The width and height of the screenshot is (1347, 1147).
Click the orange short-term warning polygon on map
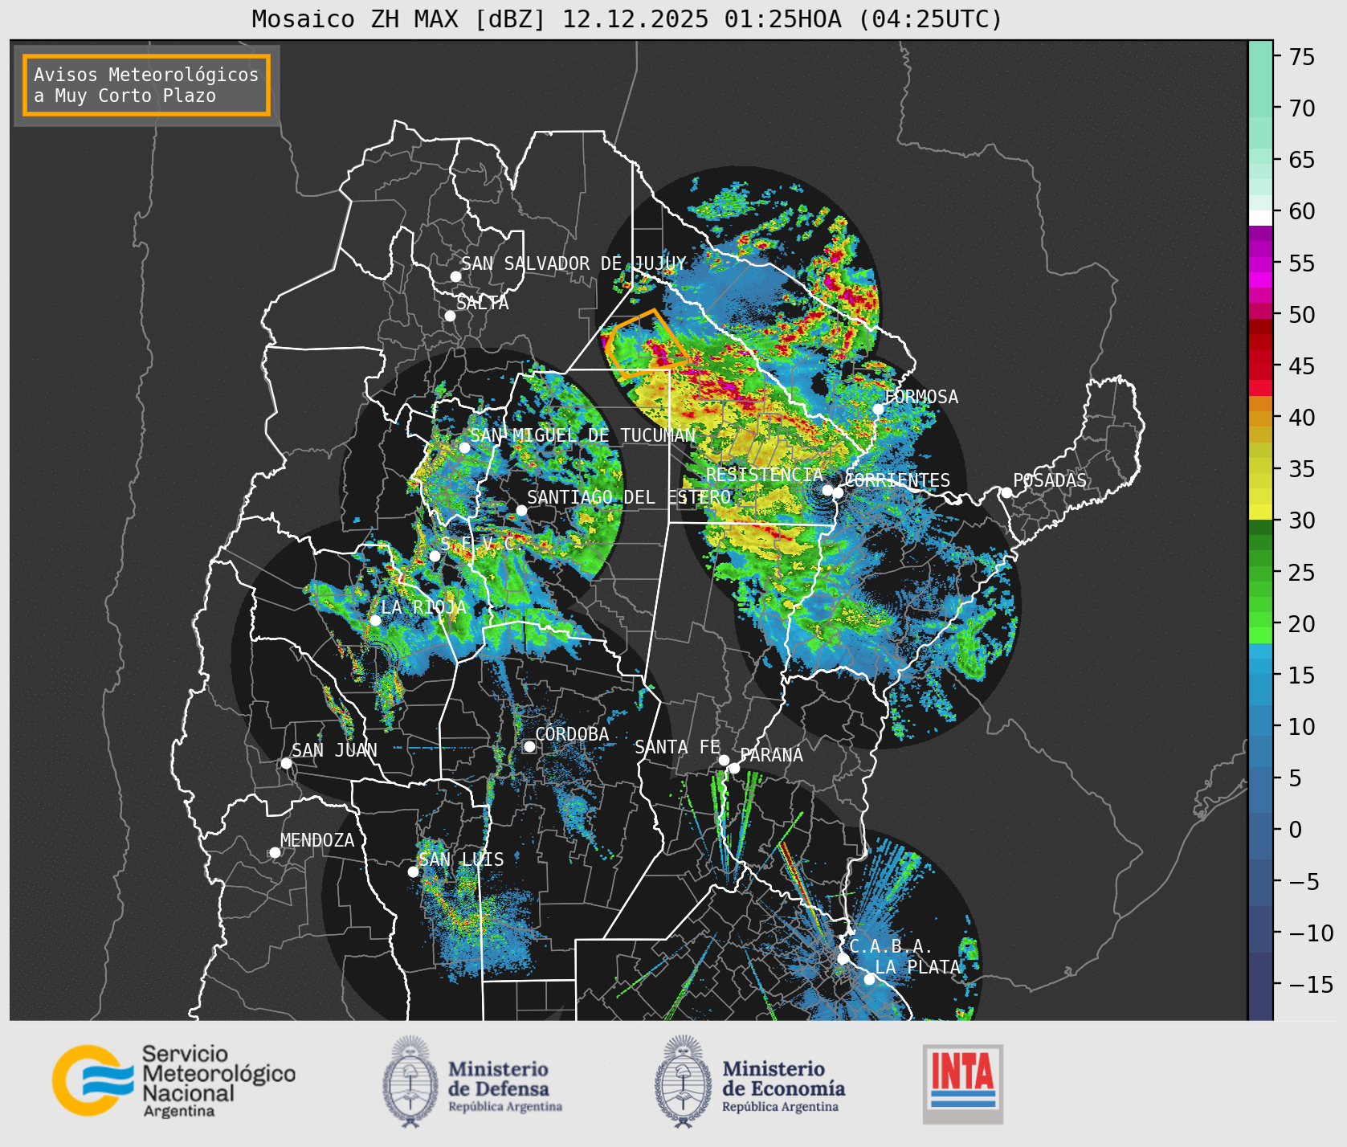pyautogui.click(x=647, y=344)
